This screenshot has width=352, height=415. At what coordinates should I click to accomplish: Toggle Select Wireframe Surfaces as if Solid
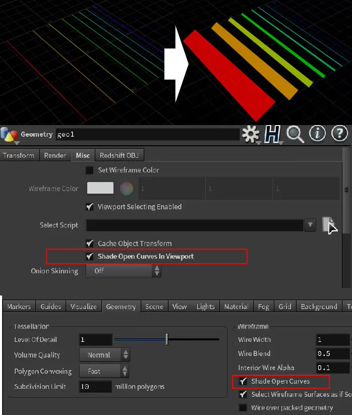[x=243, y=394]
